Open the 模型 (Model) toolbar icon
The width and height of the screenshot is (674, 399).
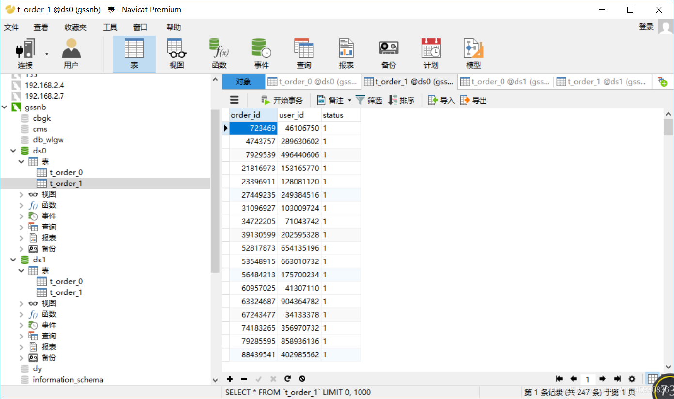click(x=473, y=53)
